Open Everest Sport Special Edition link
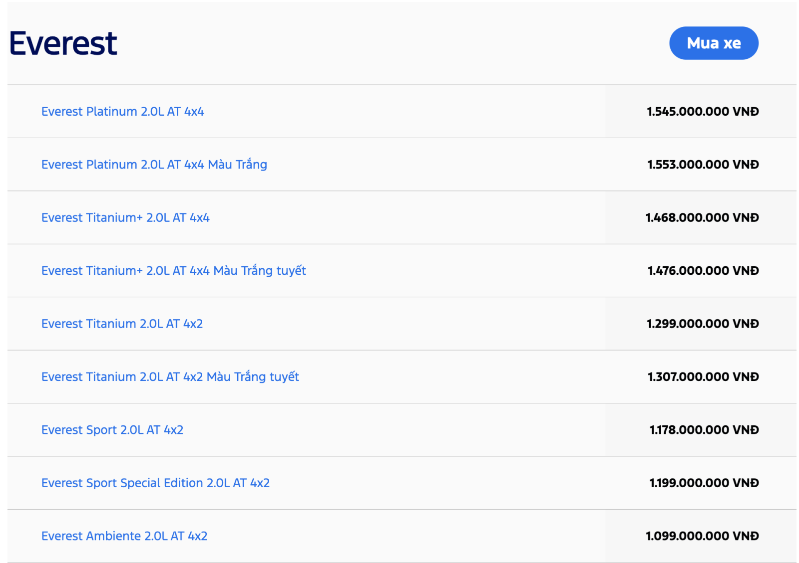 [155, 483]
